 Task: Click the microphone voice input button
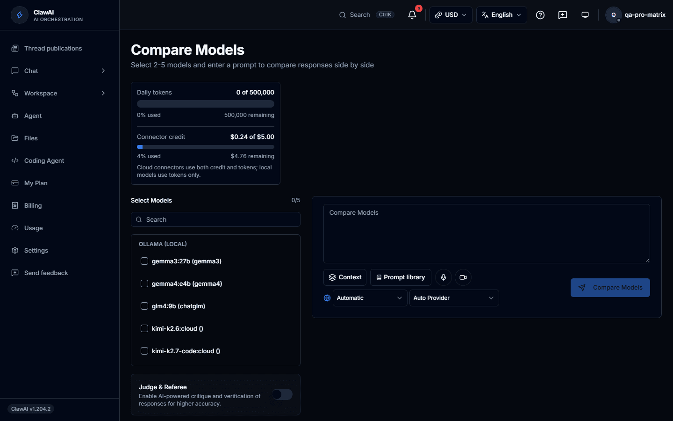tap(444, 277)
